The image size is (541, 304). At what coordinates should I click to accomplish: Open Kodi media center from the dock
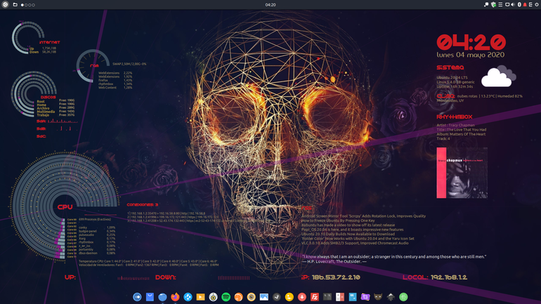tap(188, 297)
